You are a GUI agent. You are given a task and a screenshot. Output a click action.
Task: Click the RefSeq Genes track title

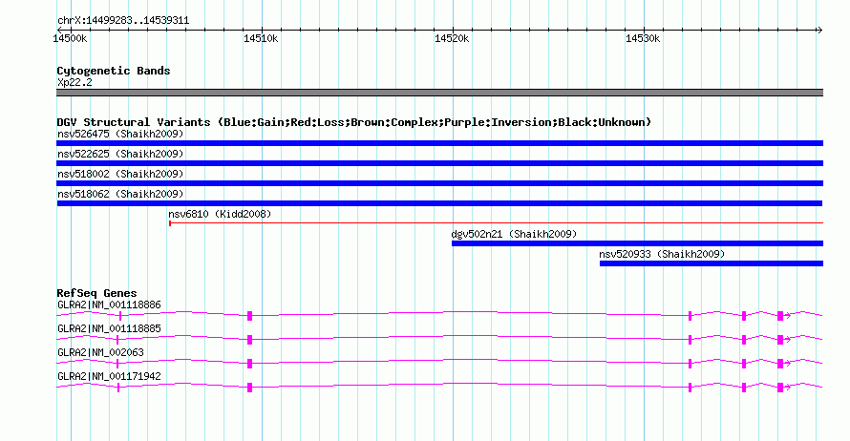point(97,293)
